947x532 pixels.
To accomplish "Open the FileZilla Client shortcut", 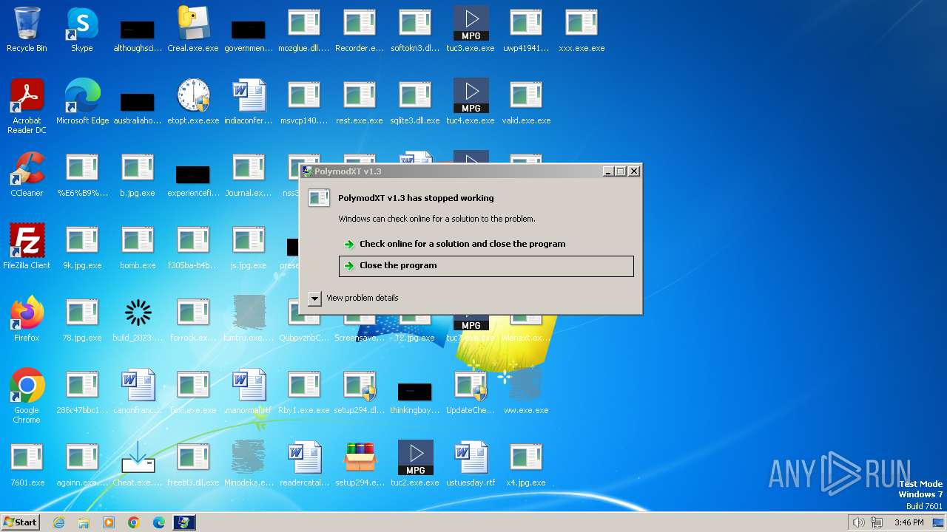I will click(x=27, y=247).
